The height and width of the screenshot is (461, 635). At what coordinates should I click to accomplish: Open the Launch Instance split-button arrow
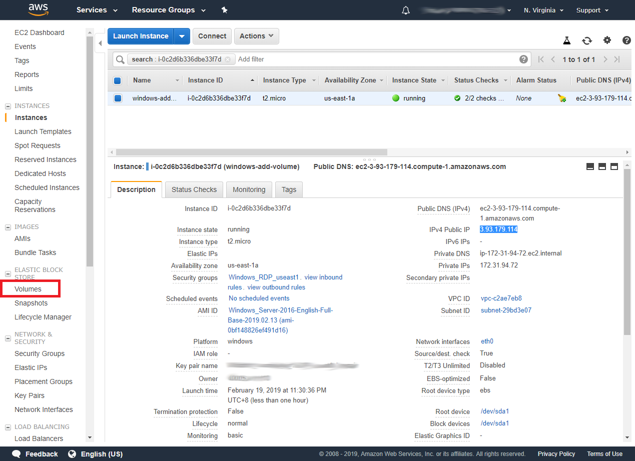click(x=182, y=36)
